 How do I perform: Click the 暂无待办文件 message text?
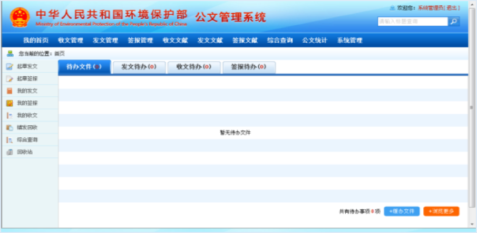pyautogui.click(x=235, y=133)
